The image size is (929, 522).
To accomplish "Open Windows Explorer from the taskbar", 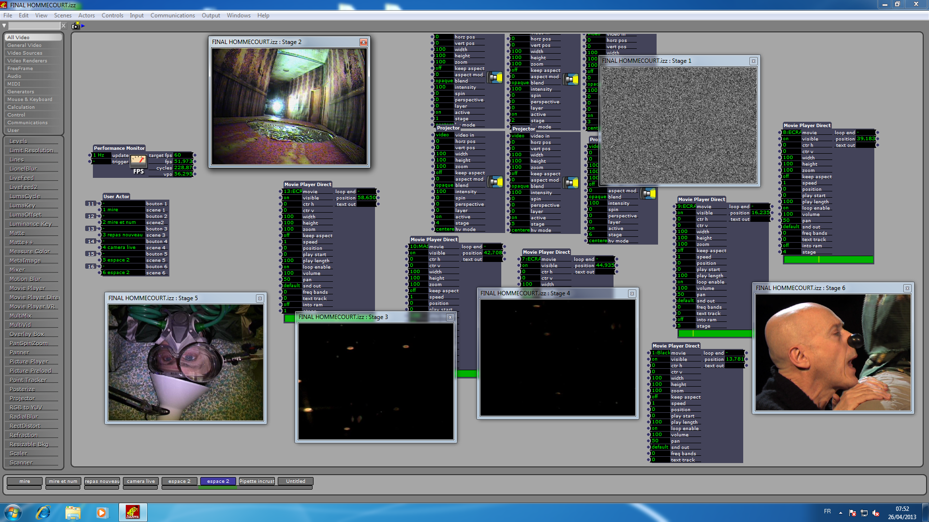I will coord(73,512).
